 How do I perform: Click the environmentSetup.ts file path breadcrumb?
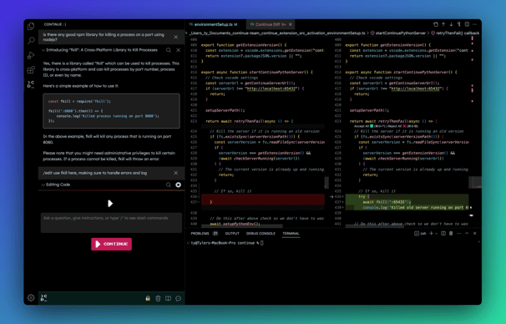click(x=277, y=33)
